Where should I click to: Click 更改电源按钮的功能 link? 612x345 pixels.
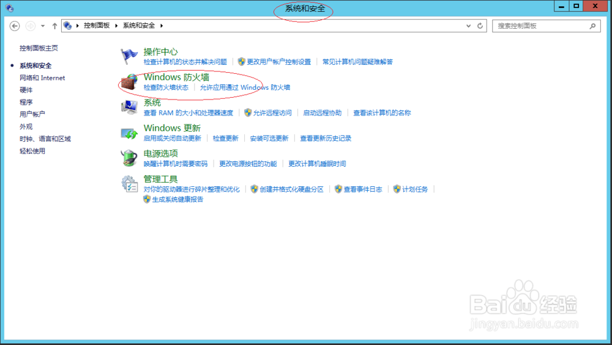(248, 164)
